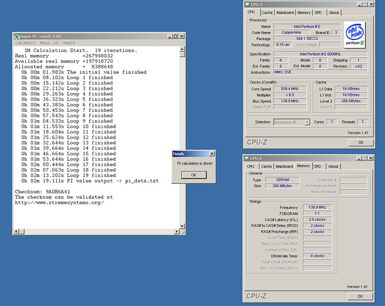Close the Super PI window
This screenshot has width=385, height=306.
(181, 36)
